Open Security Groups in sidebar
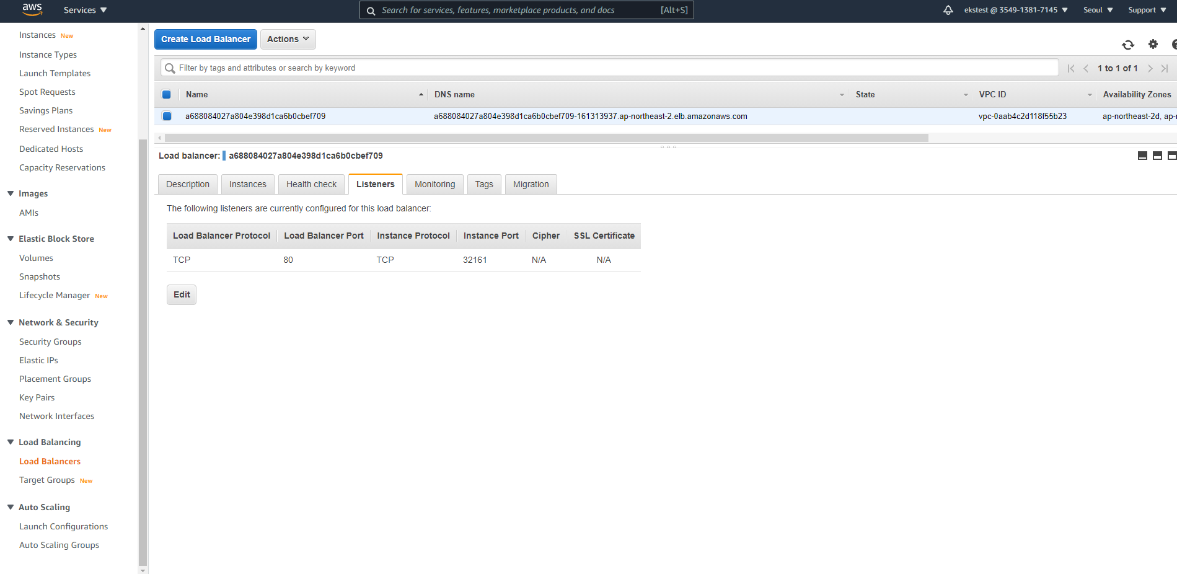Screen dimensions: 1177x574 click(x=50, y=342)
